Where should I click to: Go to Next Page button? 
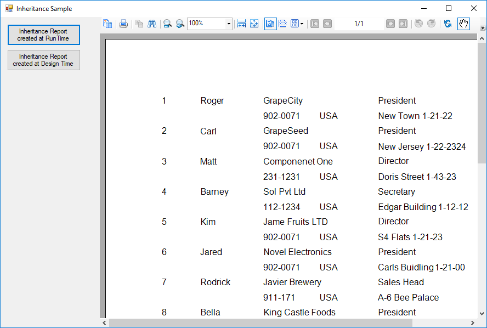point(390,24)
